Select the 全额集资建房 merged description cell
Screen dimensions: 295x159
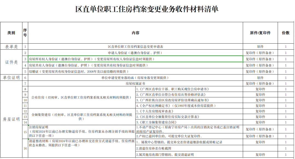point(82,117)
